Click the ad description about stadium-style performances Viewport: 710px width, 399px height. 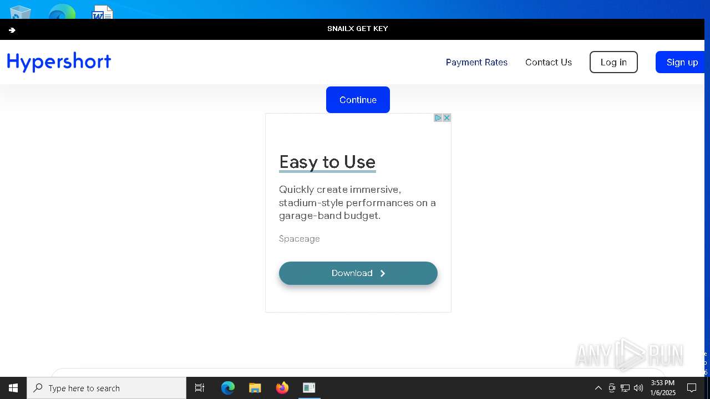358,203
